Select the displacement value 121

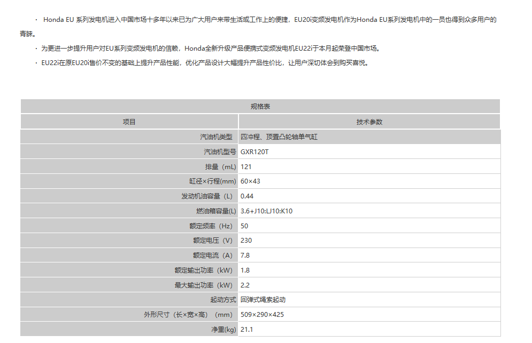click(x=246, y=166)
